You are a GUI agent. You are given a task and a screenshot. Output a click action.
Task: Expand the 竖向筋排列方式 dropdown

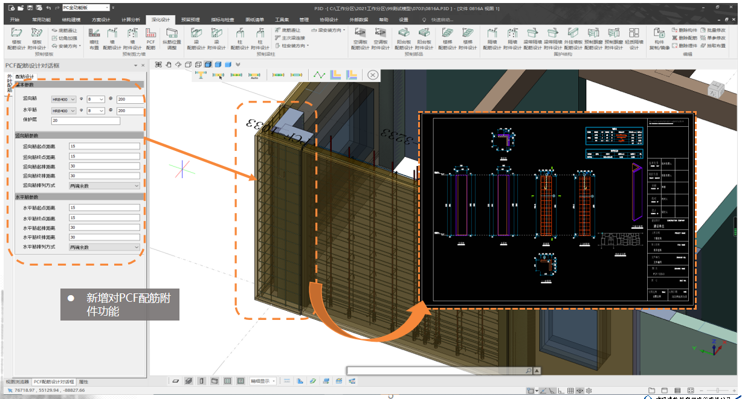coord(104,186)
